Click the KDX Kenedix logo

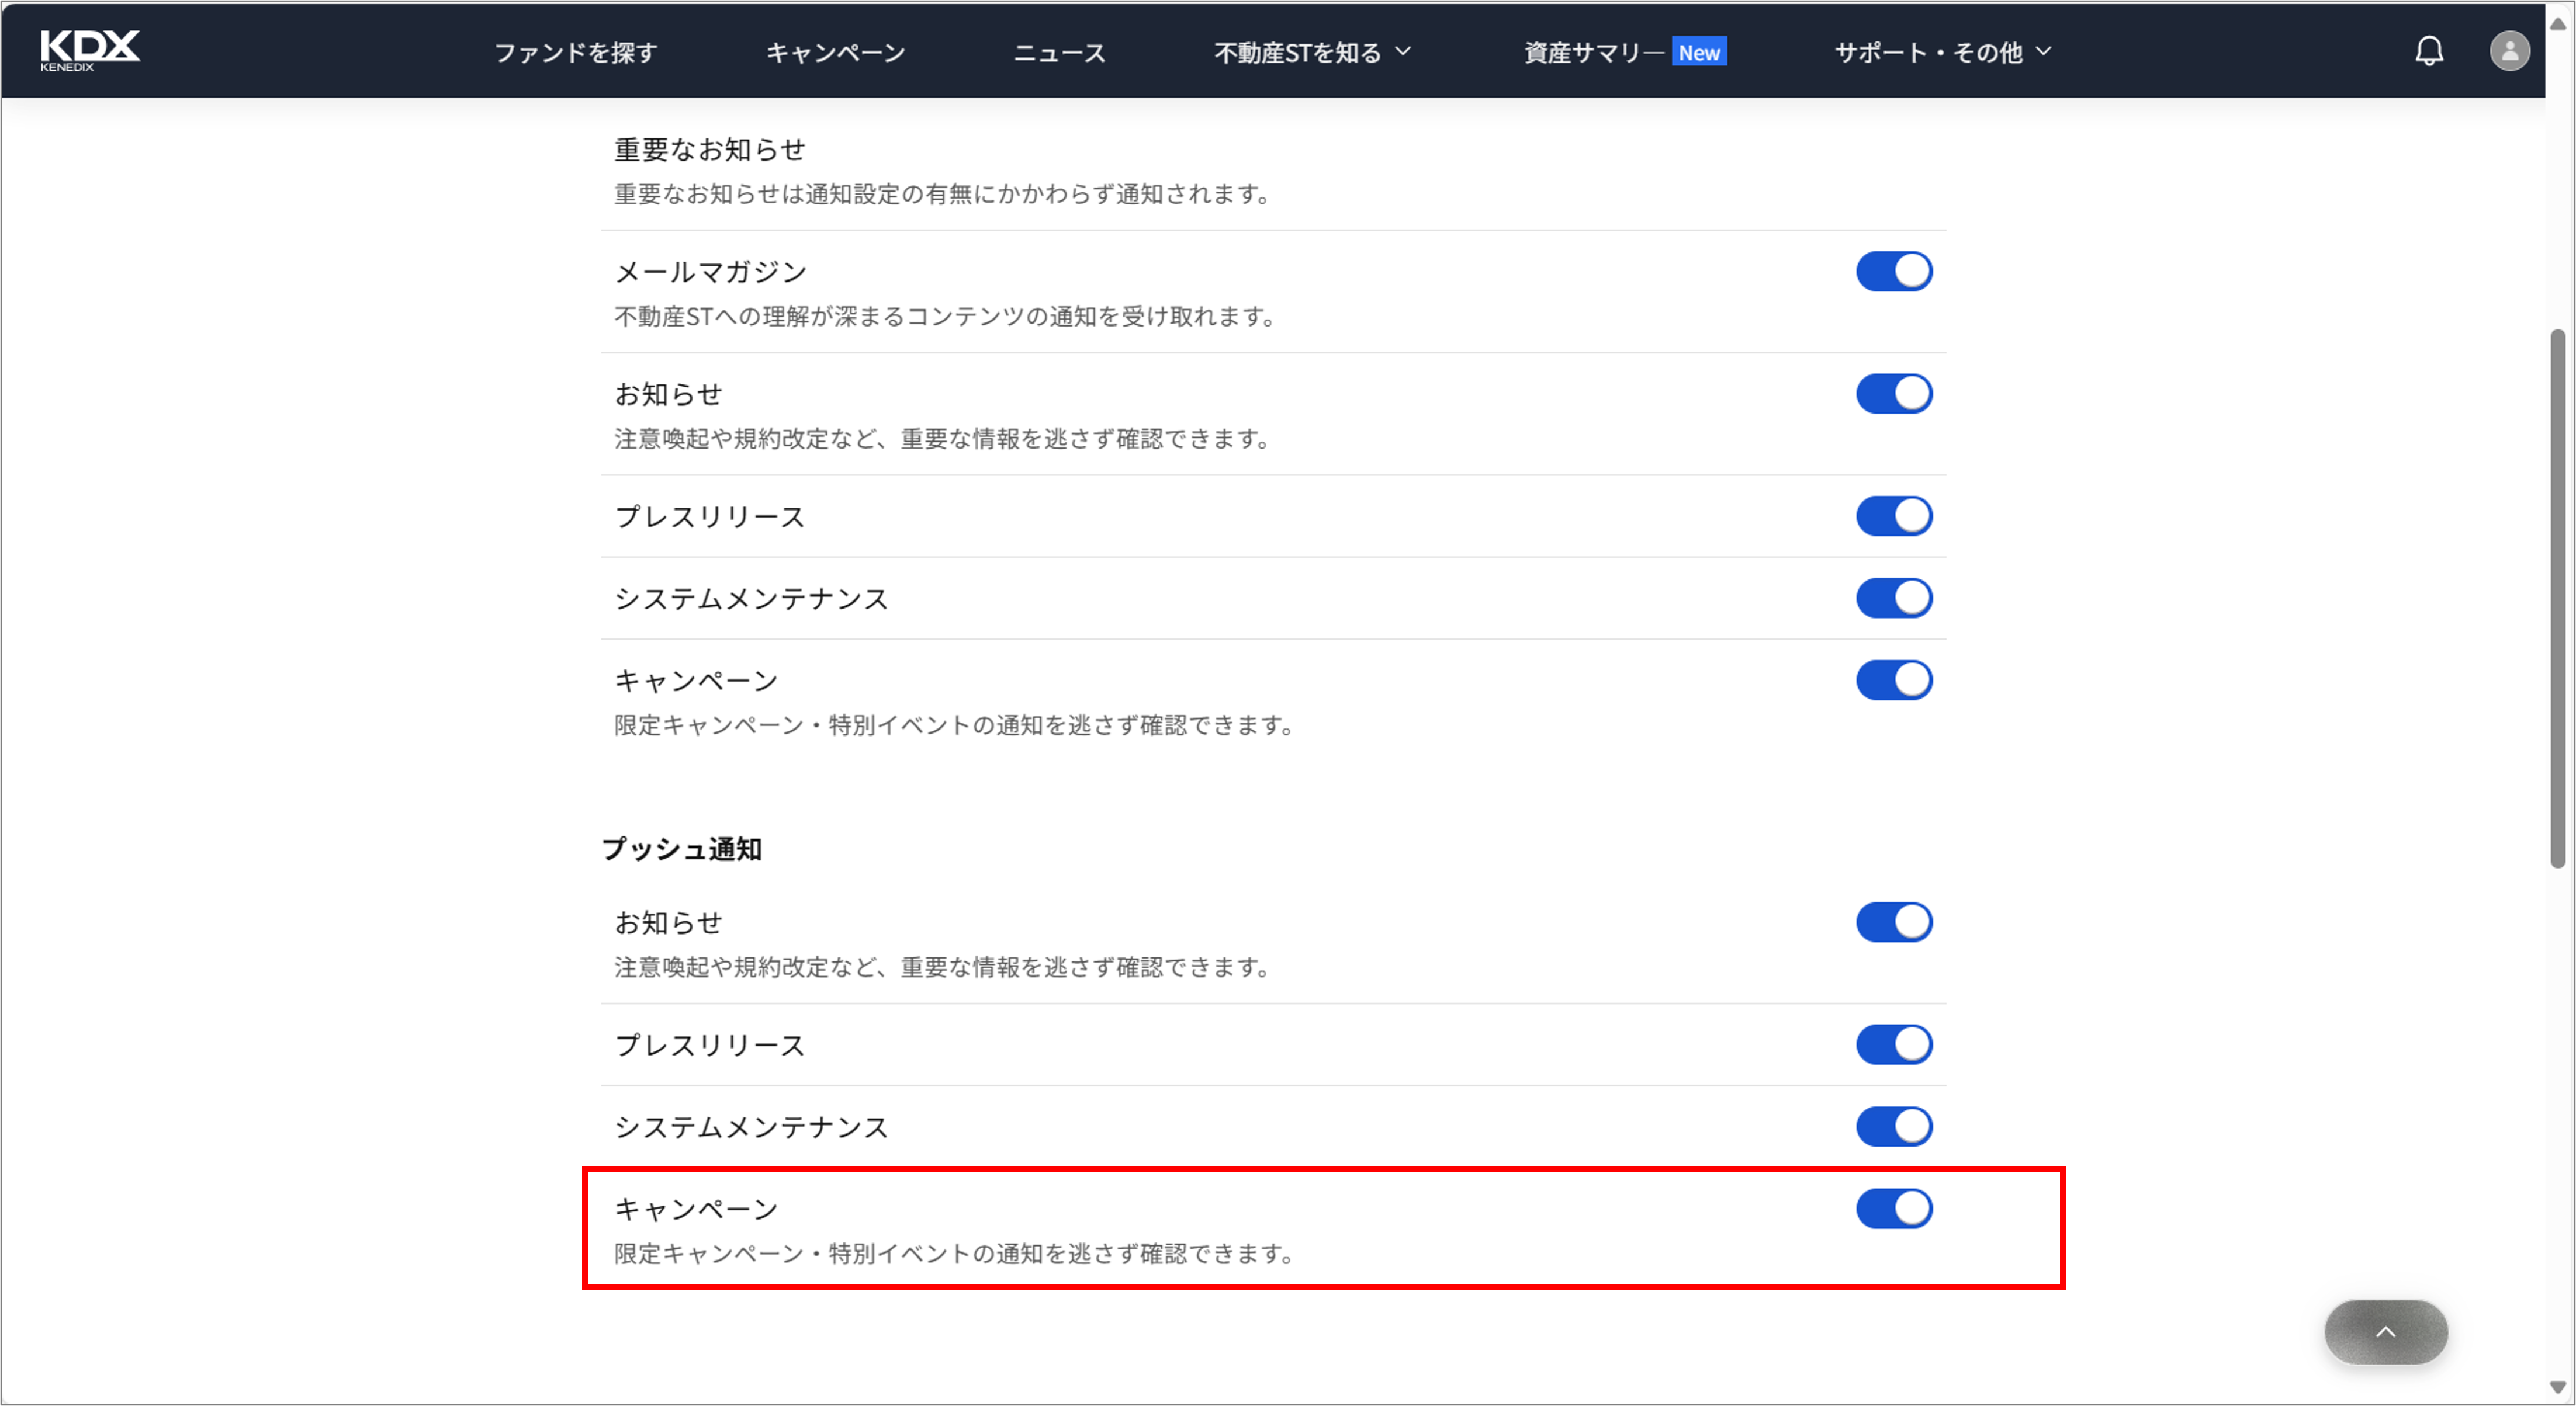tap(90, 51)
